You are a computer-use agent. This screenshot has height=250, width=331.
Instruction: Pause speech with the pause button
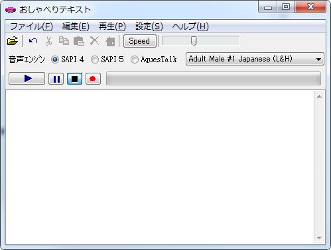point(56,79)
